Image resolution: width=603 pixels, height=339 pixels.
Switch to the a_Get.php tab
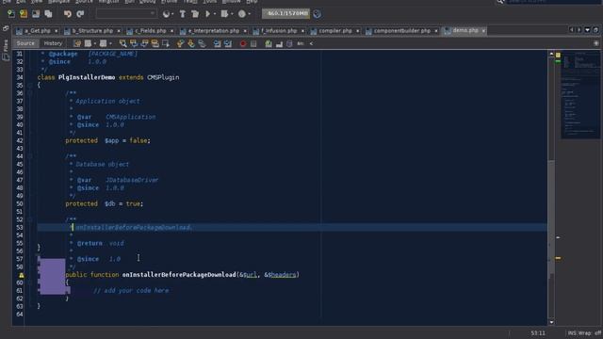tap(38, 31)
